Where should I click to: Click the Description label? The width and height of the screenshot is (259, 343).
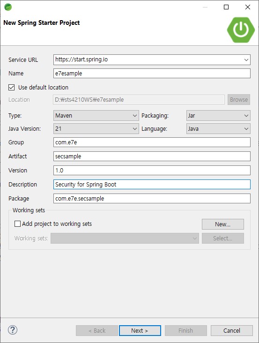(x=23, y=185)
